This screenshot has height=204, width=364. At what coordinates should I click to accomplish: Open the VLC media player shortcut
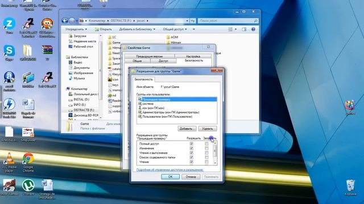click(9, 162)
